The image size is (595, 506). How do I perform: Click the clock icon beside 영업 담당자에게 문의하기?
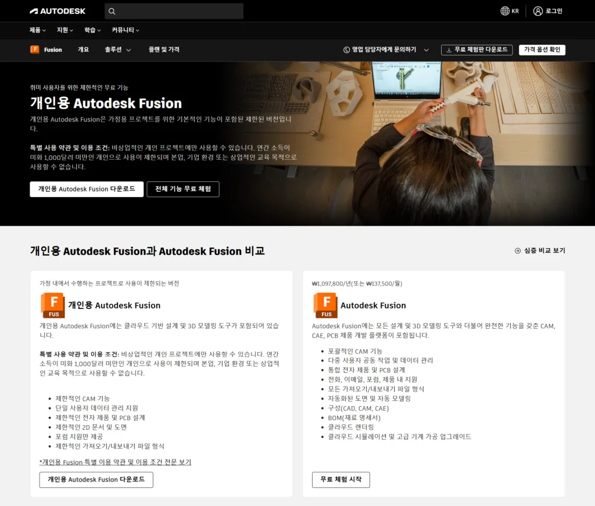[346, 50]
